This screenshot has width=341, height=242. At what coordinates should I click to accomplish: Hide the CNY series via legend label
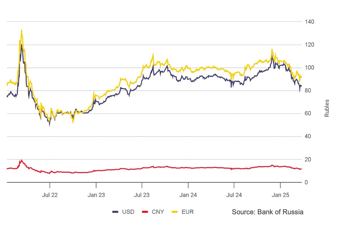158,212
